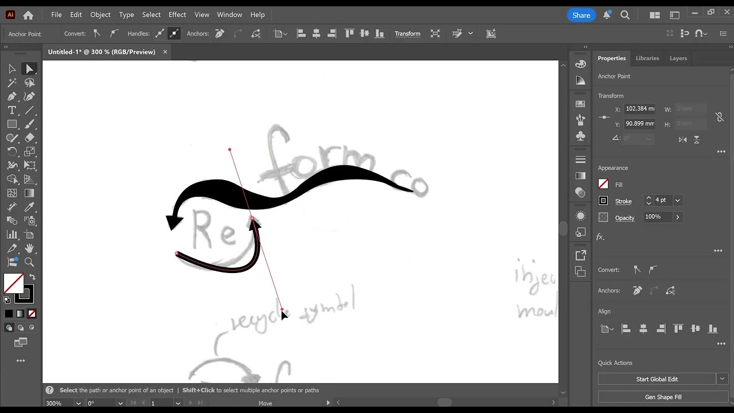Click the Transform link in control bar
734x413 pixels.
pyautogui.click(x=407, y=34)
